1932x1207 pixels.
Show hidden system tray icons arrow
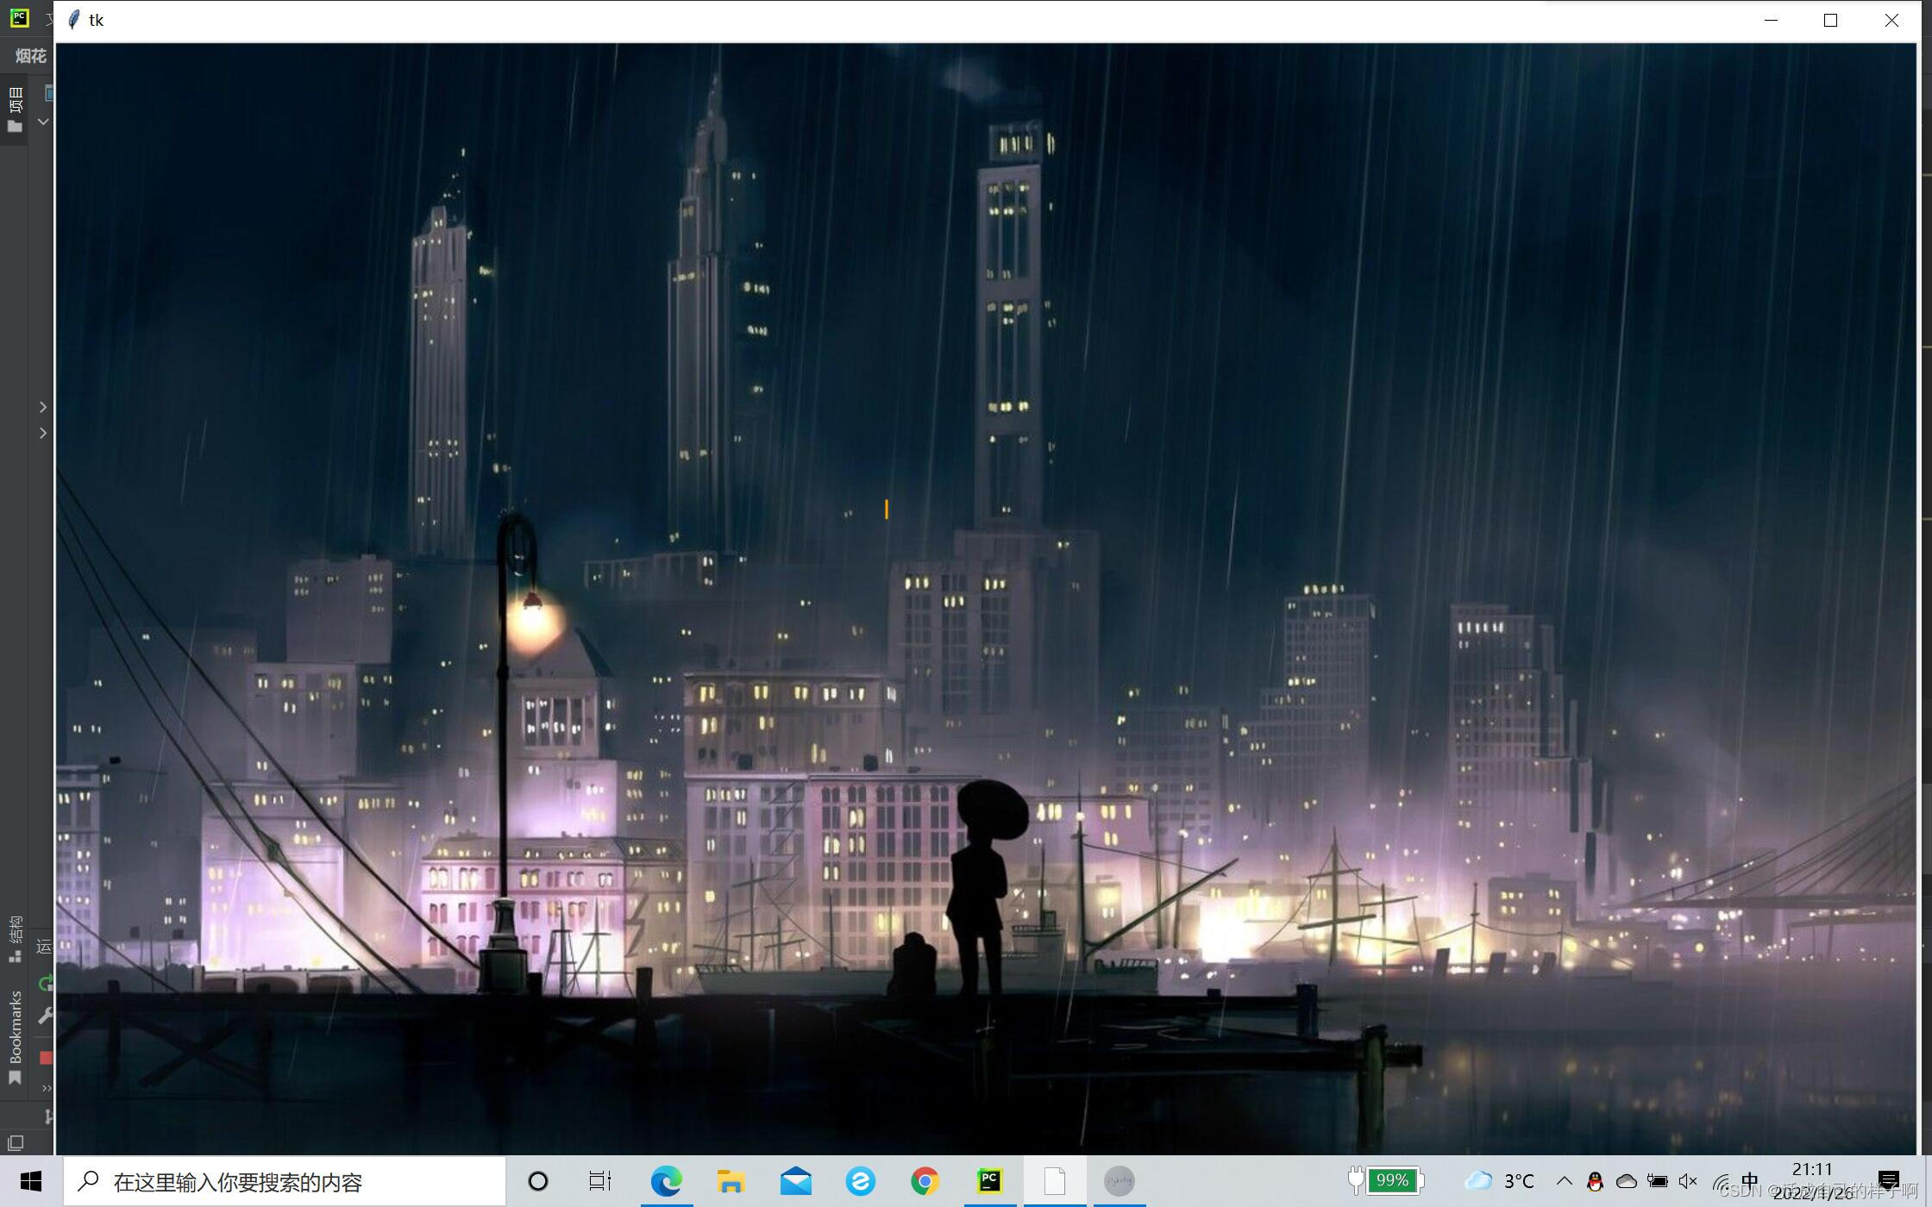coord(1564,1180)
